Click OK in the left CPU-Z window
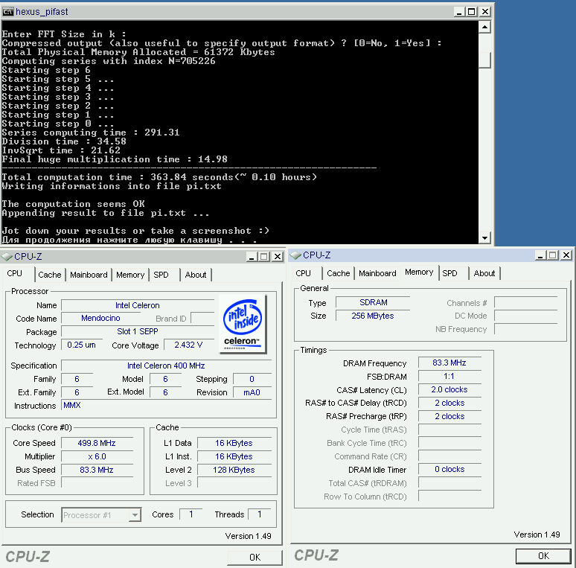 coord(255,558)
